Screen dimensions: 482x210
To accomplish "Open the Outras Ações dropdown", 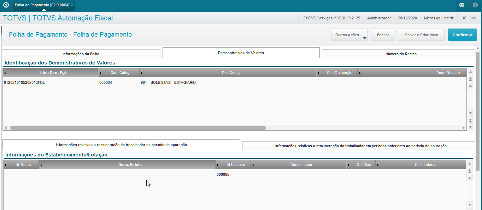I will point(349,35).
